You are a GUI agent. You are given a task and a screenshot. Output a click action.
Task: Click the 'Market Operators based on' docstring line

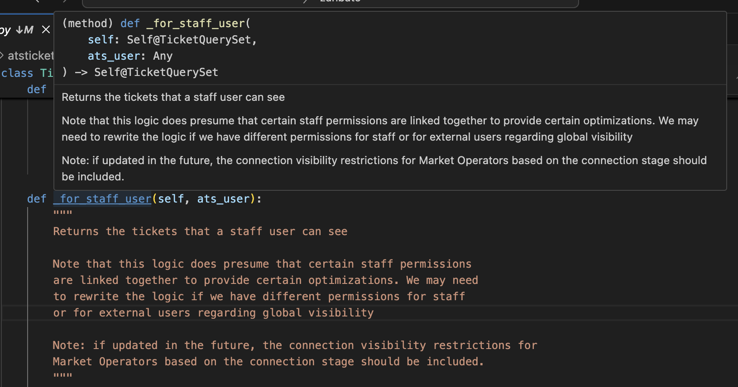coord(268,362)
